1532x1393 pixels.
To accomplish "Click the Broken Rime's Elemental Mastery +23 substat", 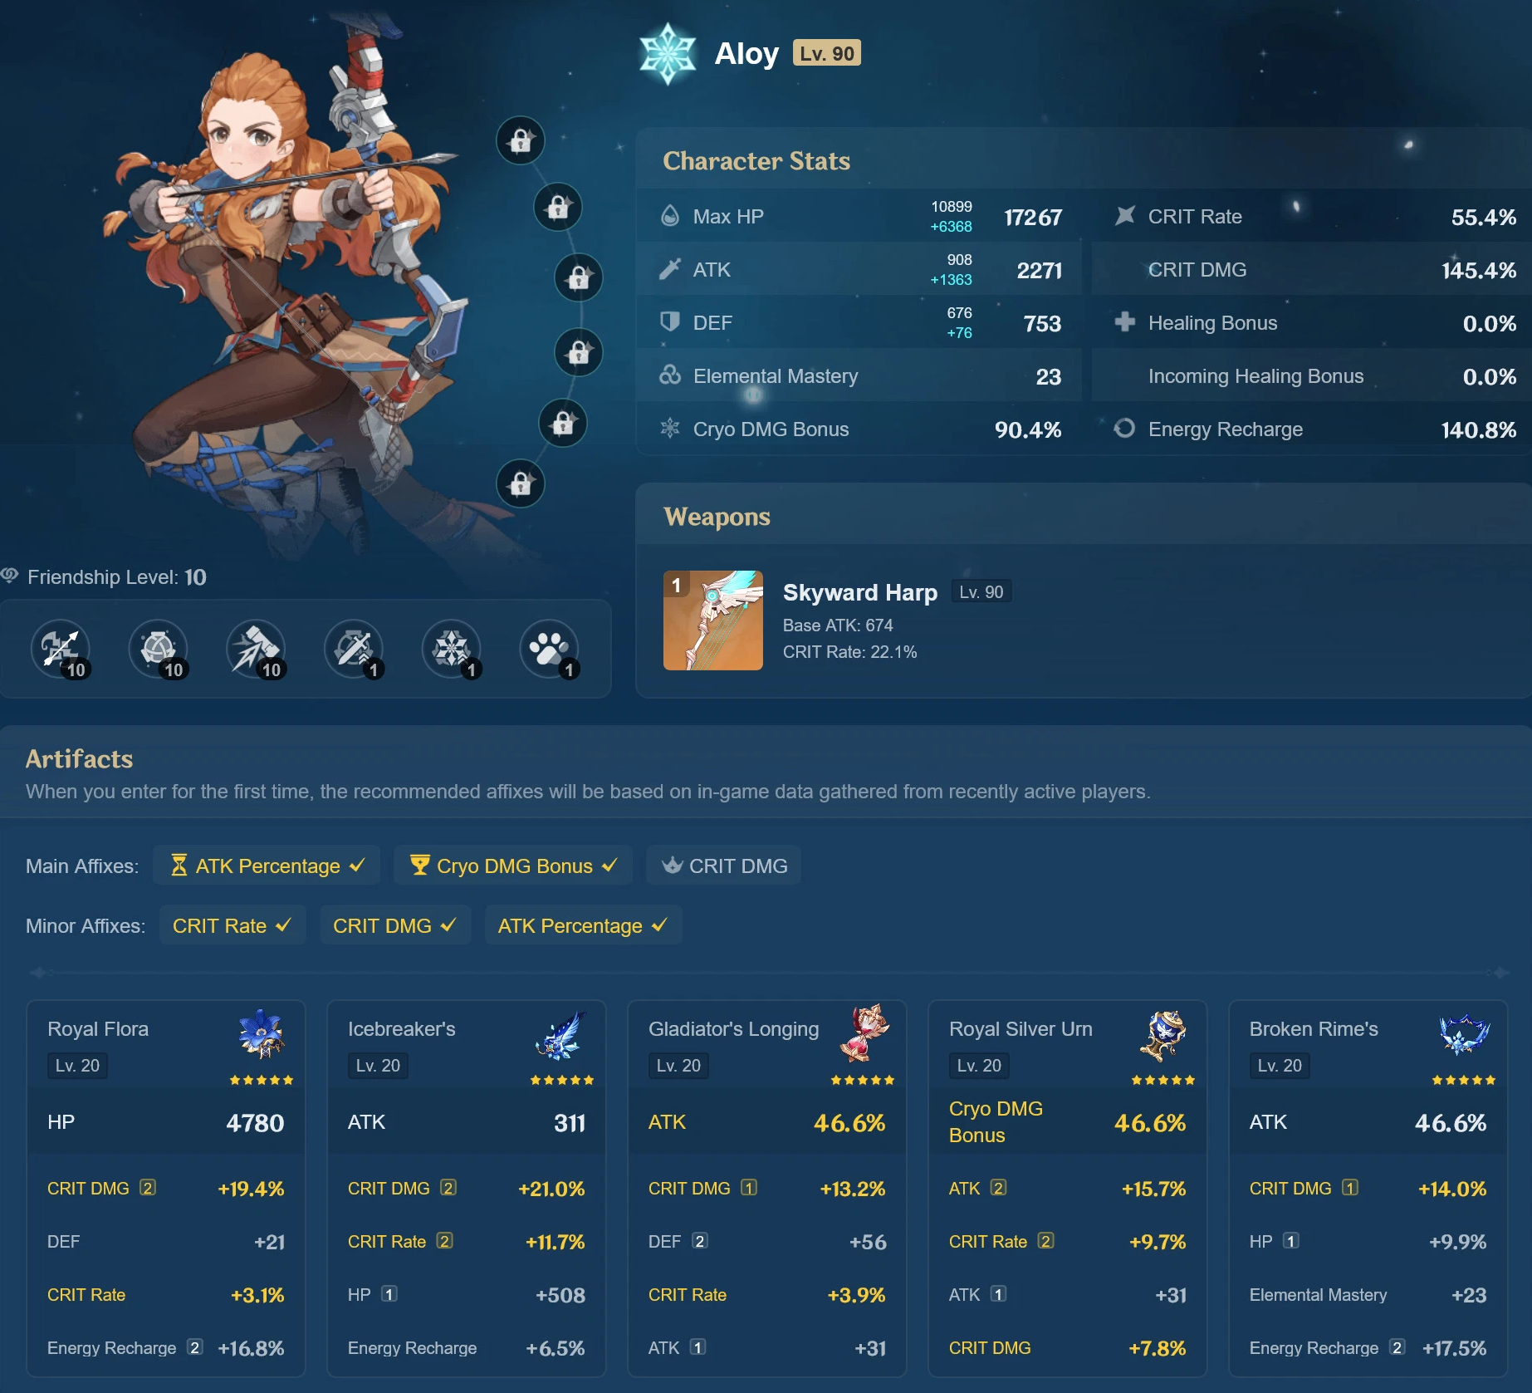I will (1368, 1295).
